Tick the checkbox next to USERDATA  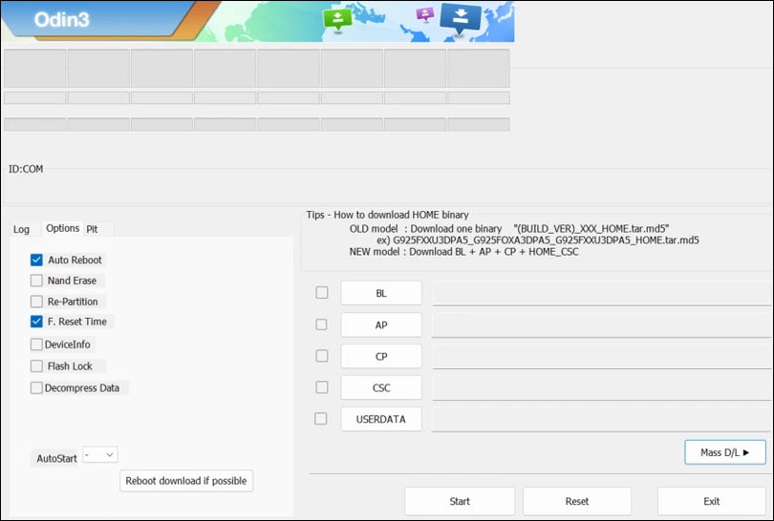[321, 418]
